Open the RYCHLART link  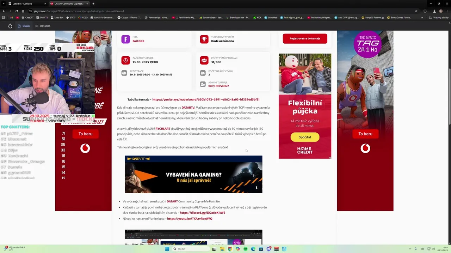(163, 129)
